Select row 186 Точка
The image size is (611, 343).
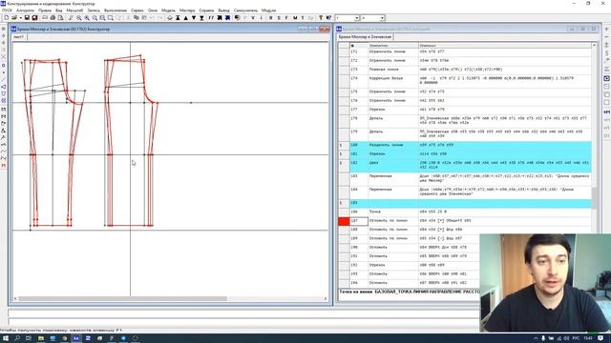465,212
